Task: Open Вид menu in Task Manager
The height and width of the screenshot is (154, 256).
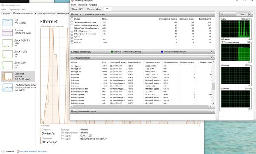Action: [23, 9]
